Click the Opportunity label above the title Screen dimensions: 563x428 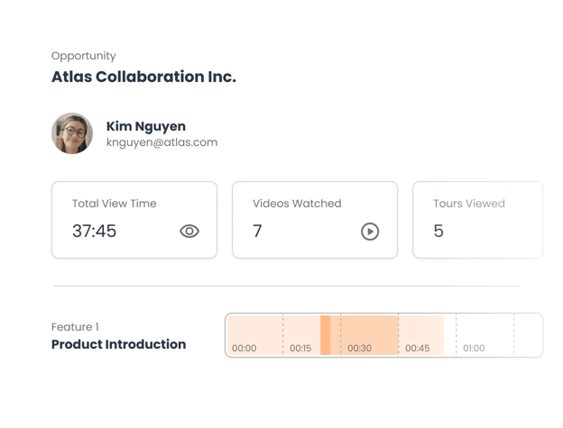pyautogui.click(x=84, y=56)
